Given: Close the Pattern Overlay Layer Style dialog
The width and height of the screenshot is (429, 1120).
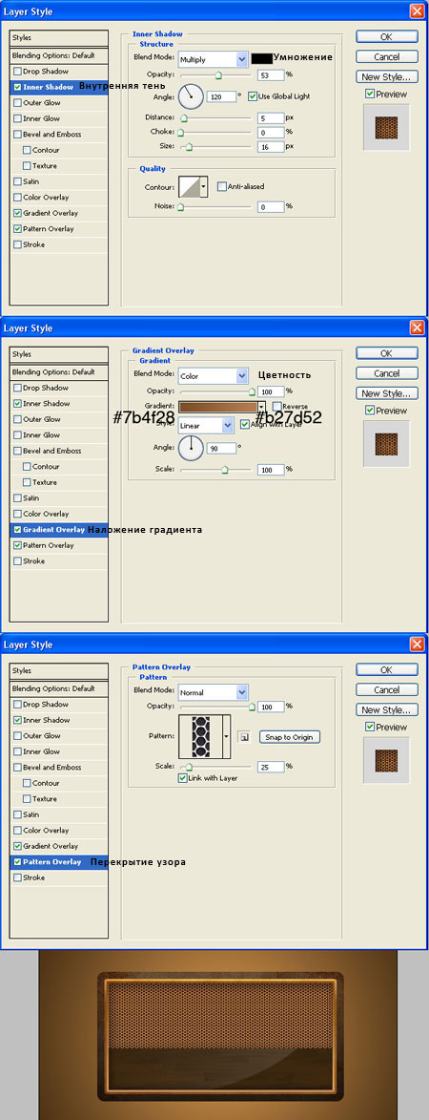Looking at the screenshot, I should click(418, 645).
